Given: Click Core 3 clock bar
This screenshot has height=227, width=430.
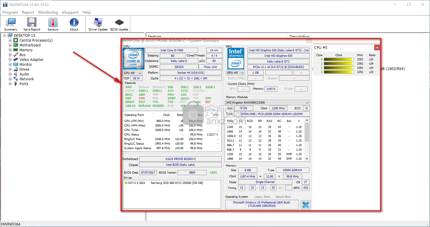Looking at the screenshot, I should [x=339, y=72].
